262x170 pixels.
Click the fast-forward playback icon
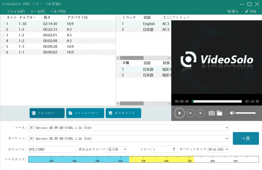tap(191, 113)
